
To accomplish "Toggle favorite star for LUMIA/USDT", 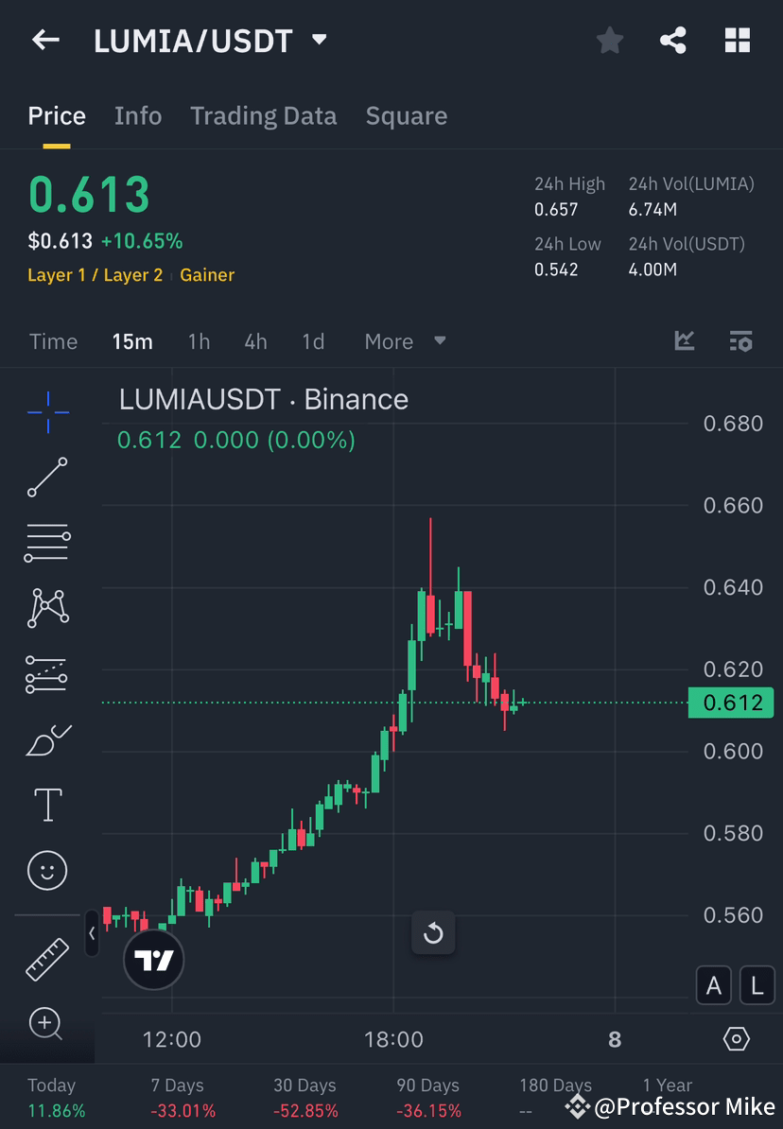I will point(609,40).
